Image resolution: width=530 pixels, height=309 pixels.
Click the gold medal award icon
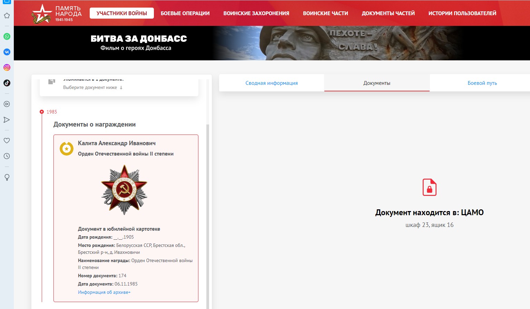[x=67, y=149]
